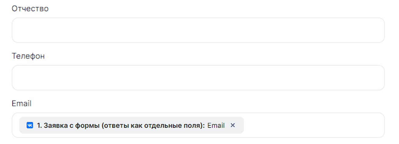Click the '1.' step number in the tag
The height and width of the screenshot is (144, 399).
tap(39, 125)
